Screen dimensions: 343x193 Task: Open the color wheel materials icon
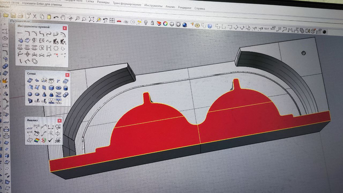click(166, 24)
